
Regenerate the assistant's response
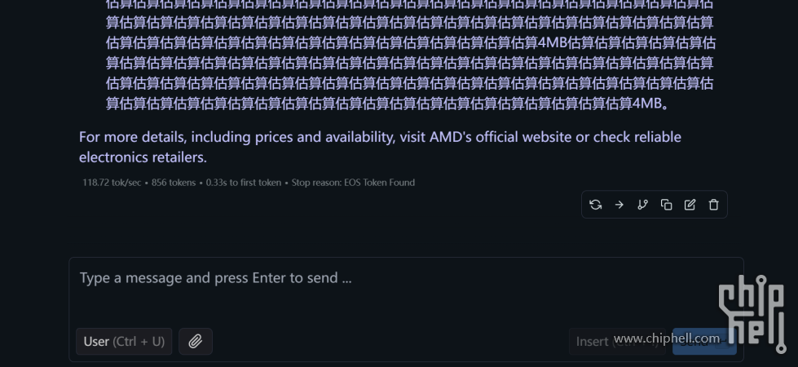[596, 205]
